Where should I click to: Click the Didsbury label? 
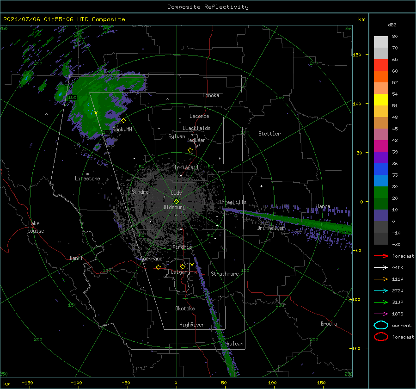coord(174,207)
